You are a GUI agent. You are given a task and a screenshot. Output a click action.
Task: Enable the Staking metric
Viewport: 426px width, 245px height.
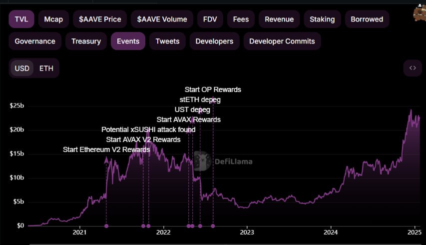[321, 19]
